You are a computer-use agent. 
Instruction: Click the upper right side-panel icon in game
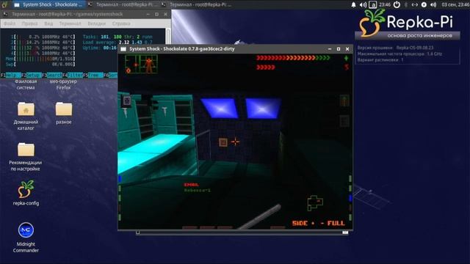pos(344,100)
